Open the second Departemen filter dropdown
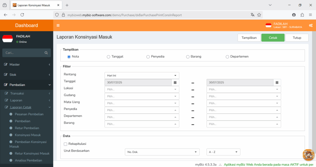This screenshot has width=316, height=167. [x=244, y=117]
